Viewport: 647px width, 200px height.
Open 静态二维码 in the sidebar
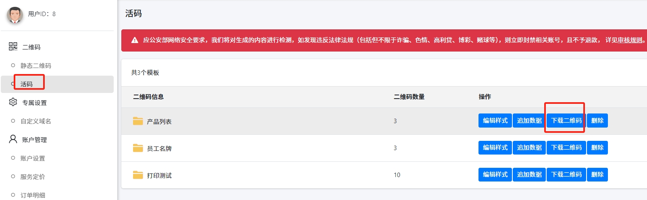pyautogui.click(x=35, y=66)
